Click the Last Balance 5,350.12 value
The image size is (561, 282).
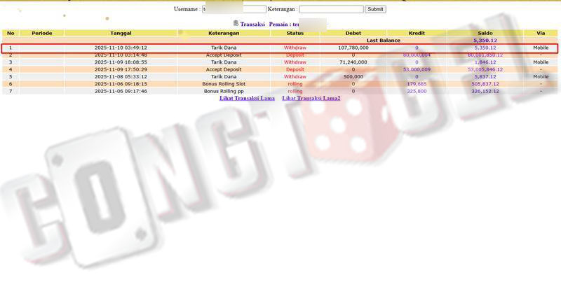pos(485,41)
